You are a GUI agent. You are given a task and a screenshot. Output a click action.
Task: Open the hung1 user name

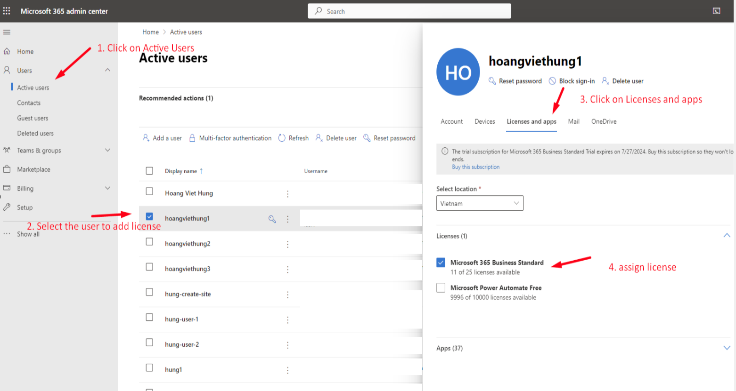[x=173, y=369]
